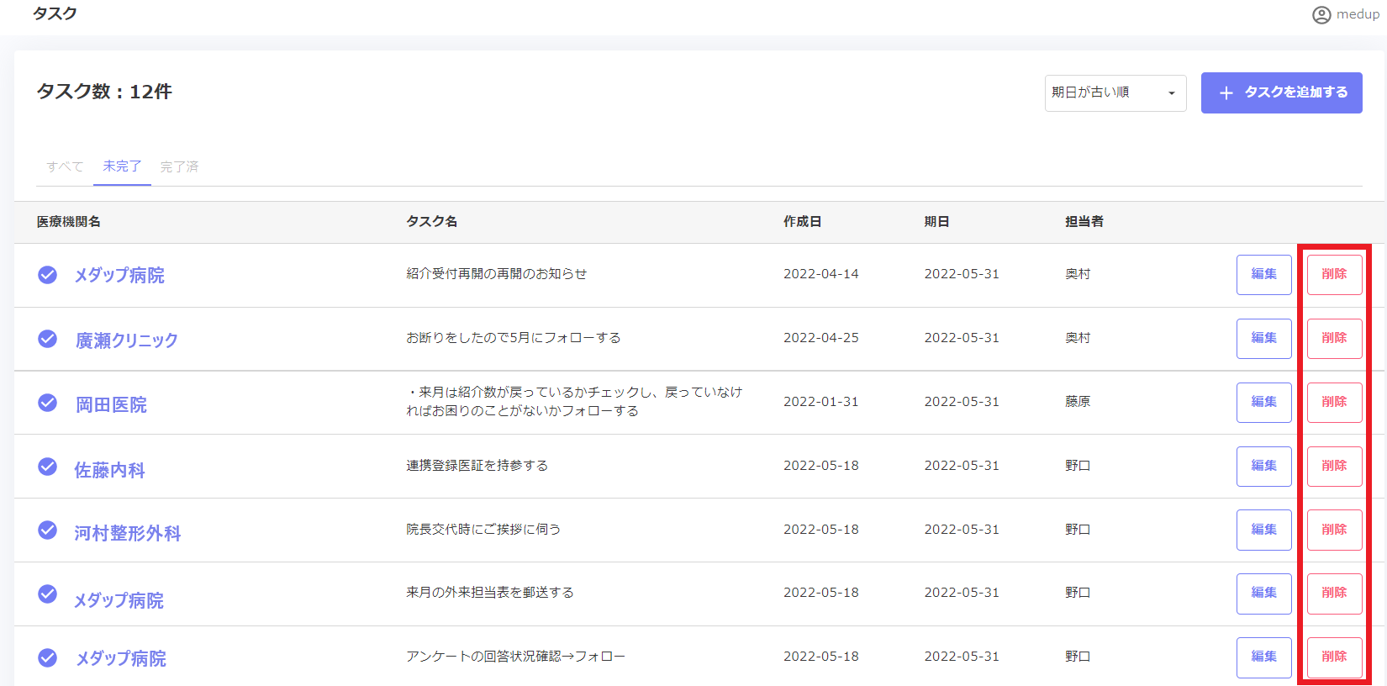Open the 河村整形外科 link
Image resolution: width=1387 pixels, height=686 pixels.
[128, 533]
